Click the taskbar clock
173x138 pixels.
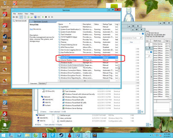167,135
